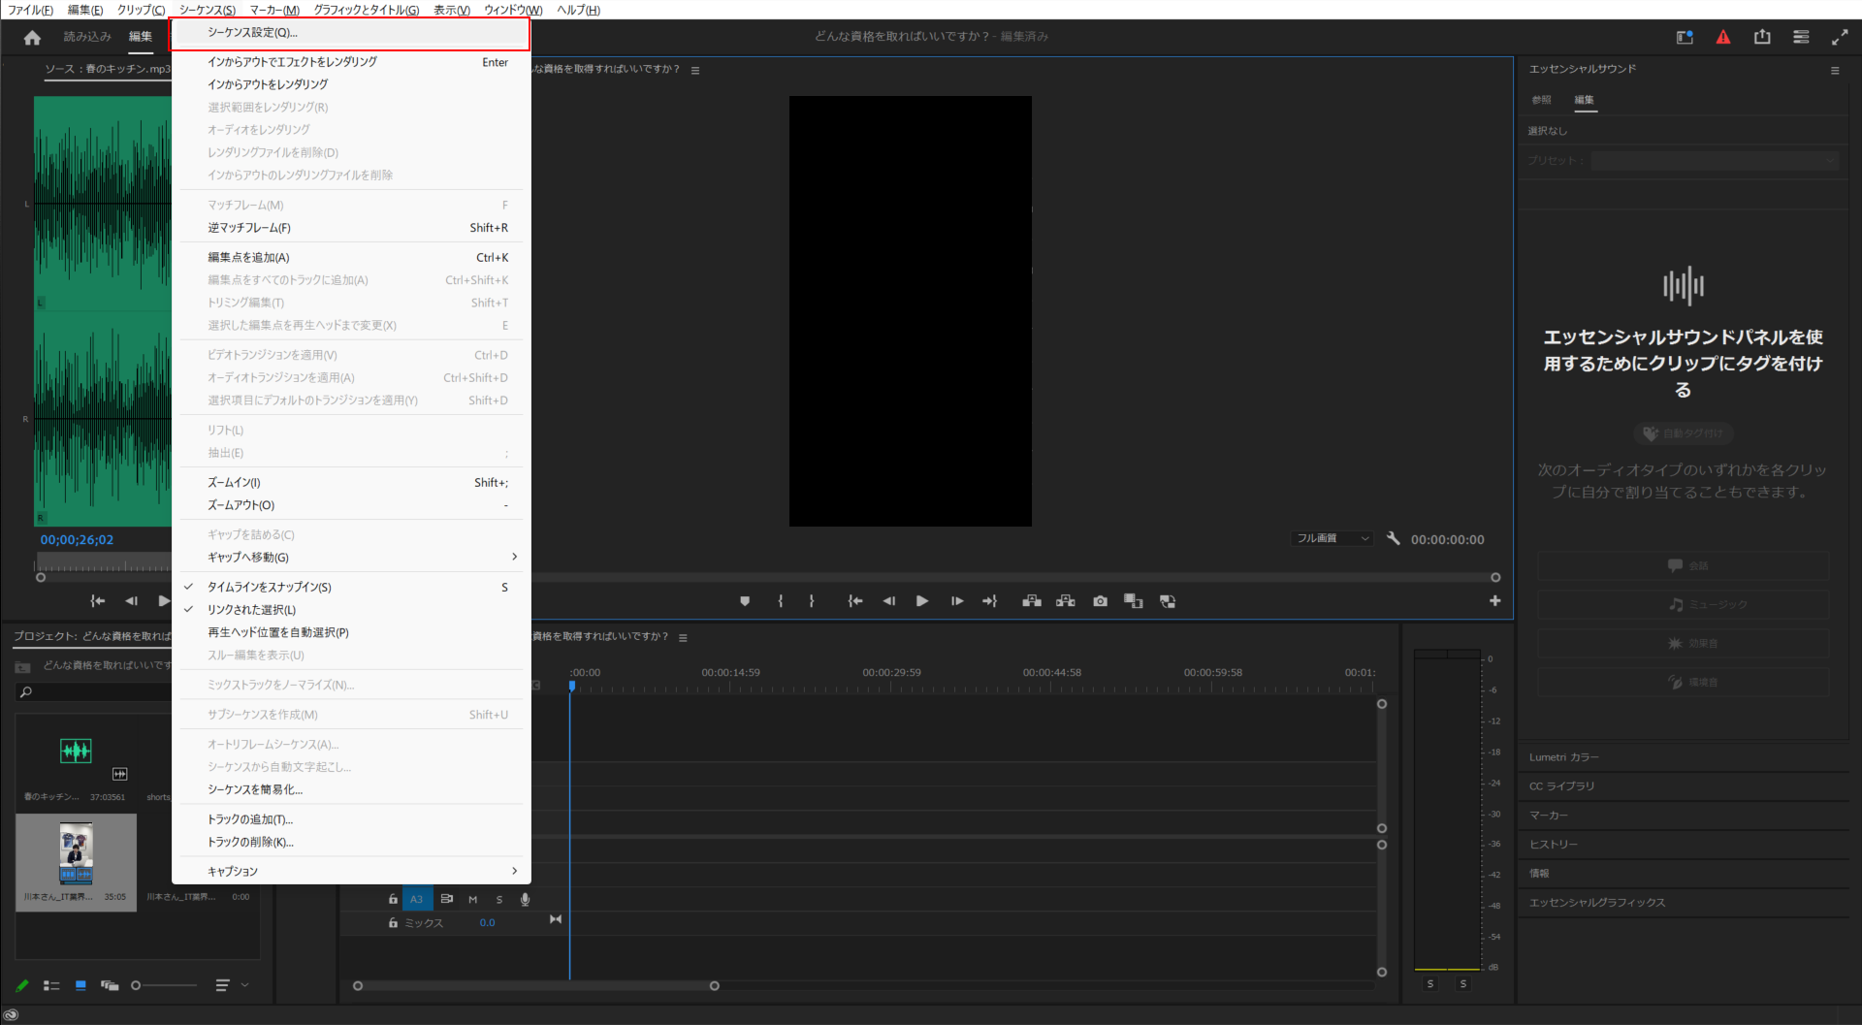Play the sequence in the Program monitor
Image resolution: width=1862 pixels, height=1025 pixels.
tap(921, 601)
